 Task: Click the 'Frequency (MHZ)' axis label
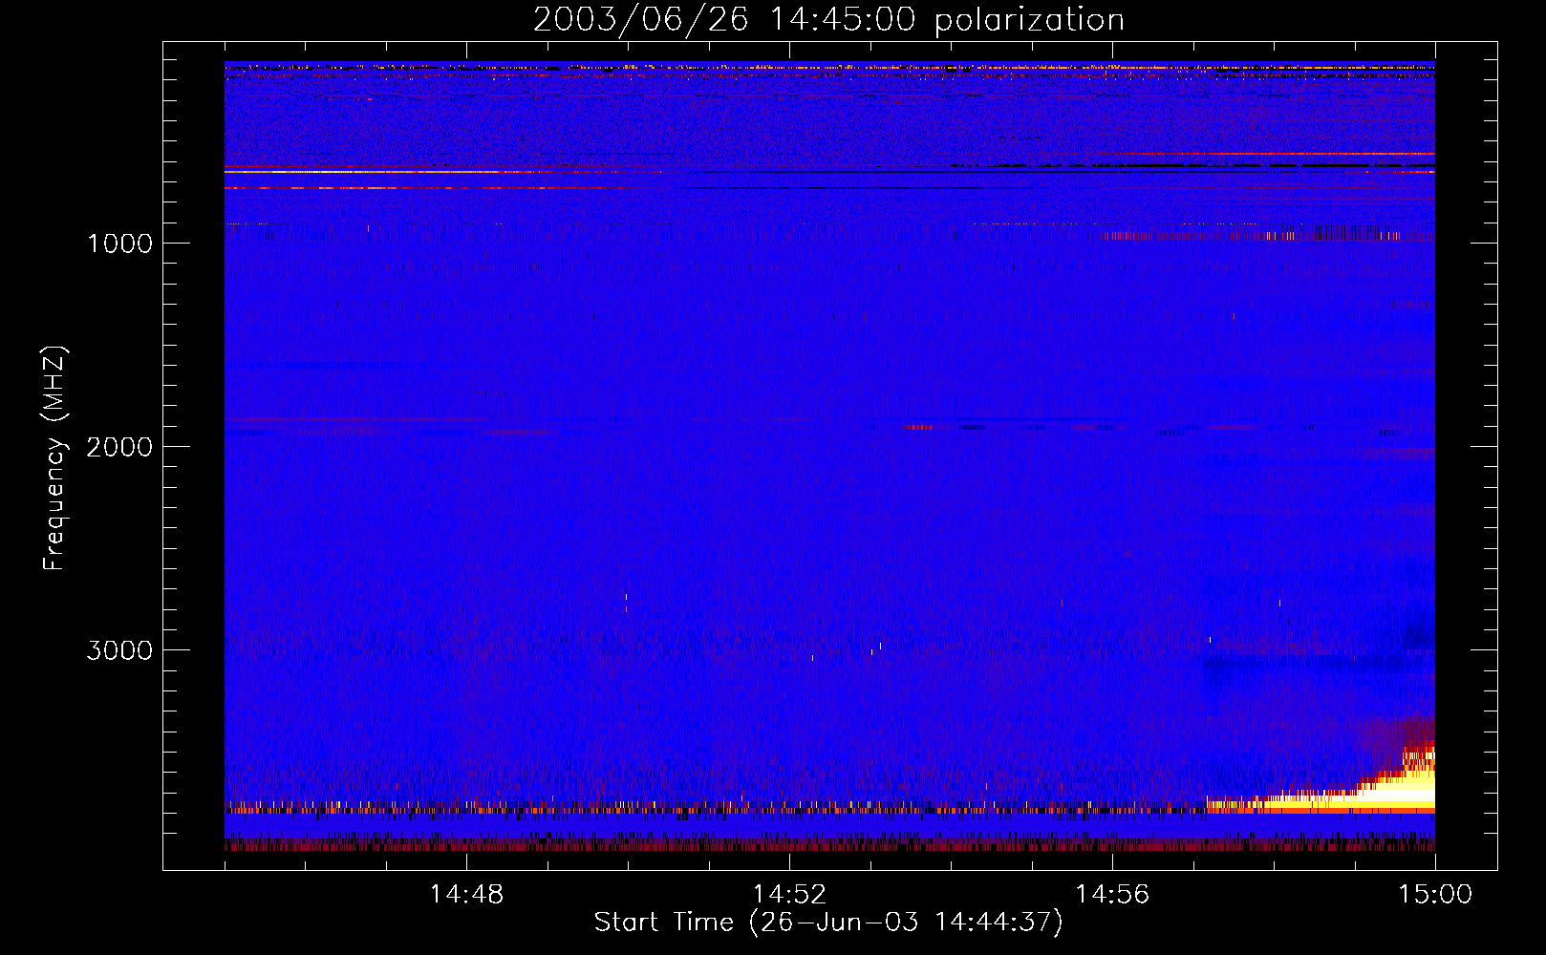[54, 457]
